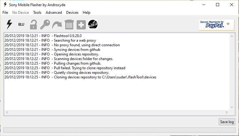Click the curved arrow toolbar icon
The height and width of the screenshot is (136, 239).
[57, 25]
